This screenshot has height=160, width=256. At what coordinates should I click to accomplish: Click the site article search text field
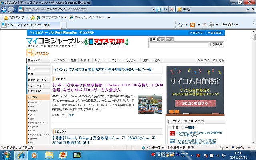tap(179, 45)
